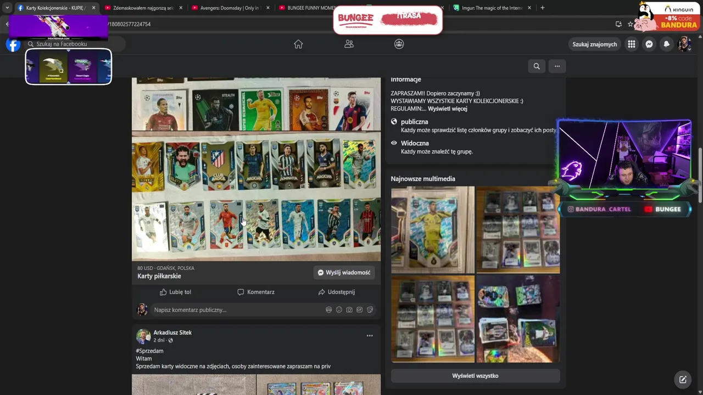Viewport: 703px width, 395px height.
Task: Click the Facebook logo
Action: click(13, 44)
